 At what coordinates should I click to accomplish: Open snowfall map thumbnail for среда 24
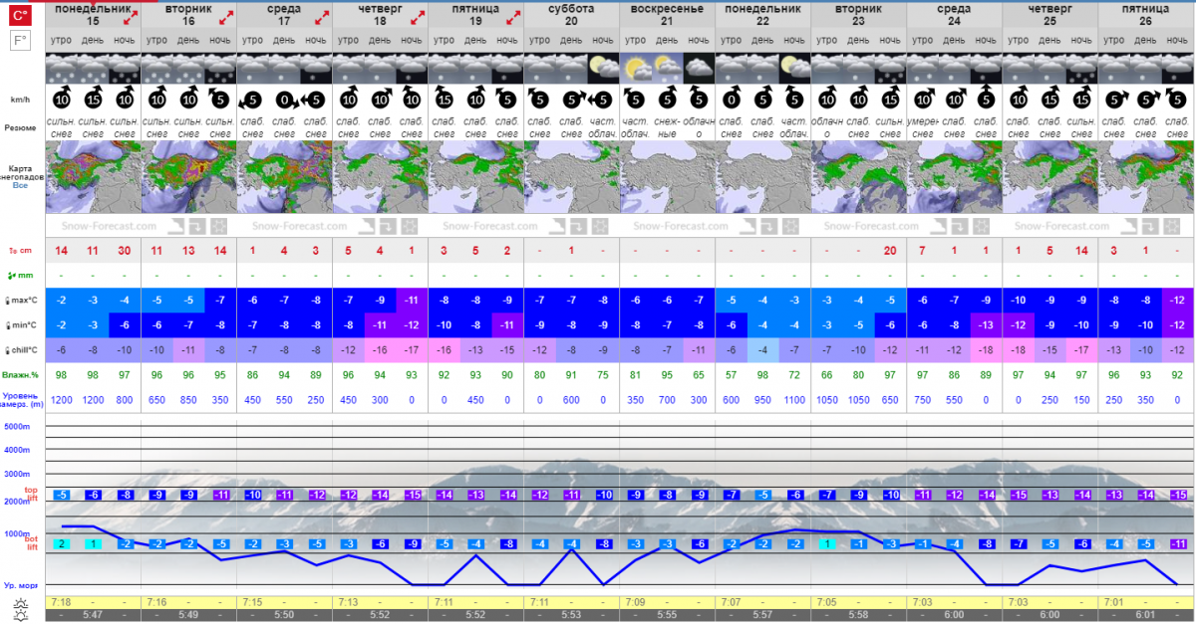pyautogui.click(x=954, y=176)
